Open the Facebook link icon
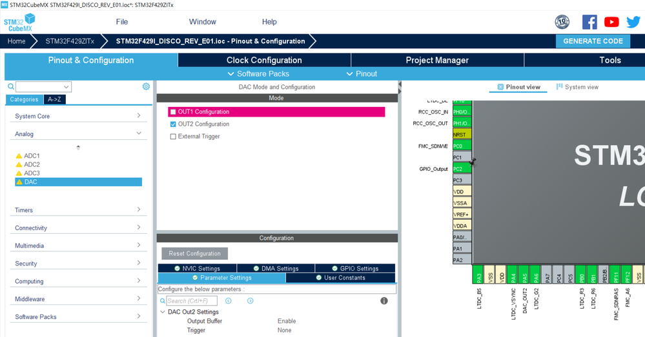This screenshot has width=645, height=337. pos(589,22)
